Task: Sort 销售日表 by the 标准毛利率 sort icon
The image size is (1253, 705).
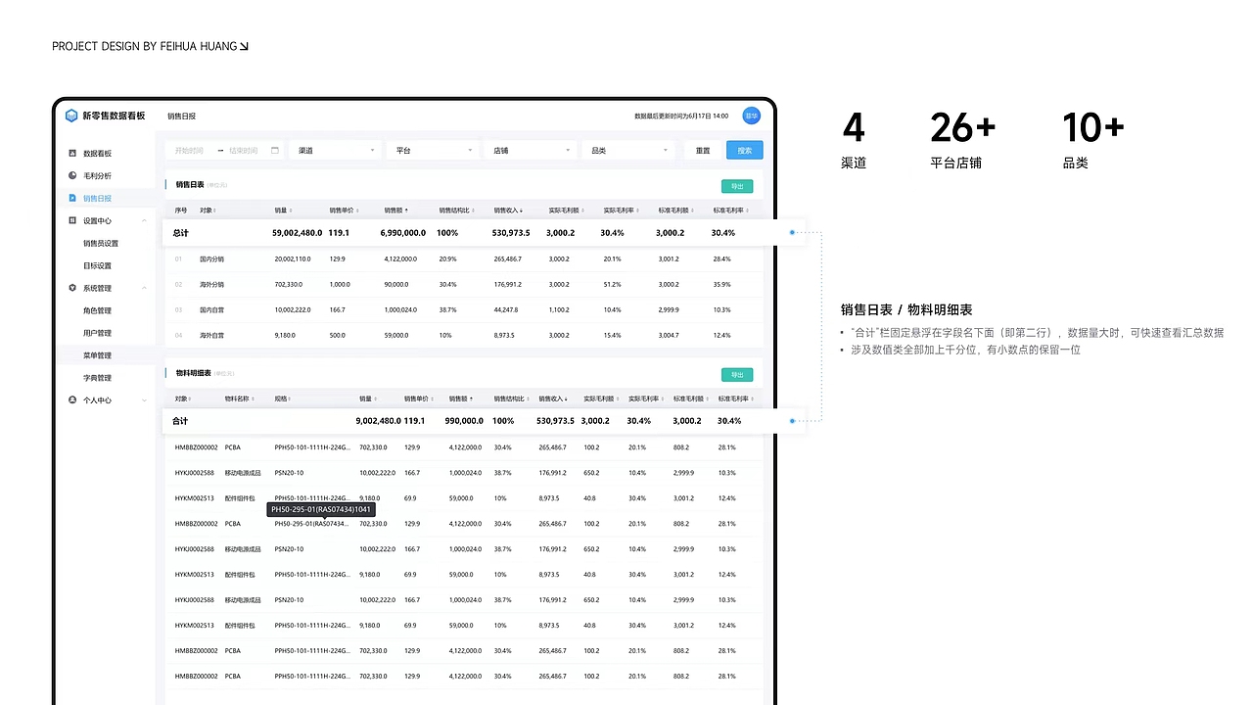Action: [747, 211]
